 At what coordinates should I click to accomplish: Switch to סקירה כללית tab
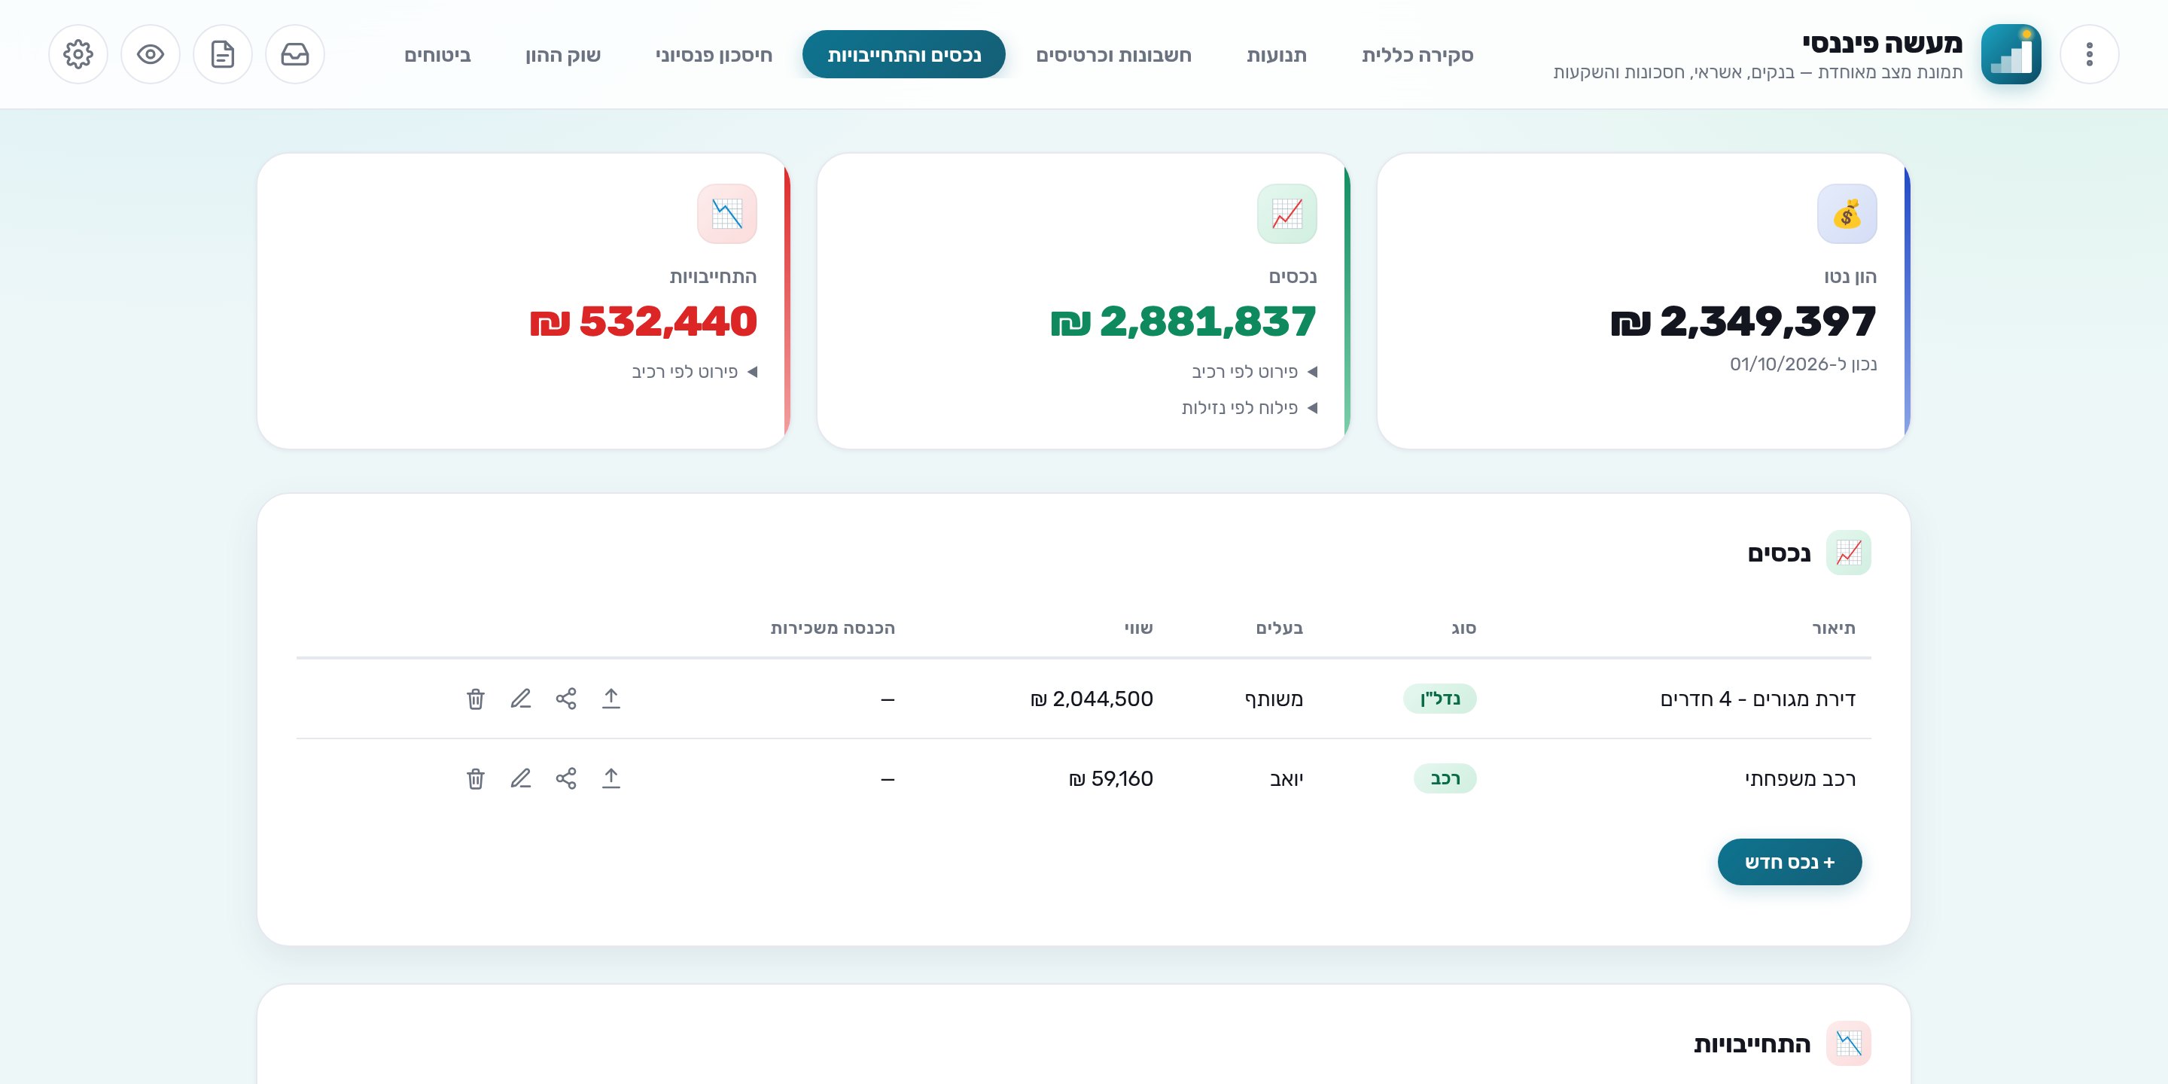pyautogui.click(x=1417, y=55)
